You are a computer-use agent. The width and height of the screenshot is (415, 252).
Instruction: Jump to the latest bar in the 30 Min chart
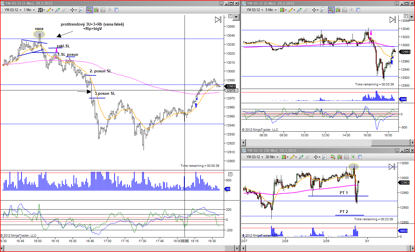pyautogui.click(x=392, y=167)
